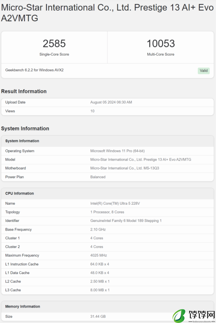This screenshot has width=216, height=323.
Task: Select the 2.10 GHz base frequency value
Action: [x=98, y=229]
